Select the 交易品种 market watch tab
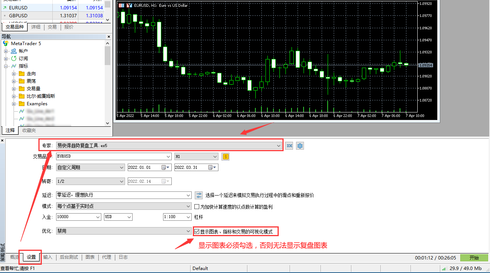 [x=15, y=27]
